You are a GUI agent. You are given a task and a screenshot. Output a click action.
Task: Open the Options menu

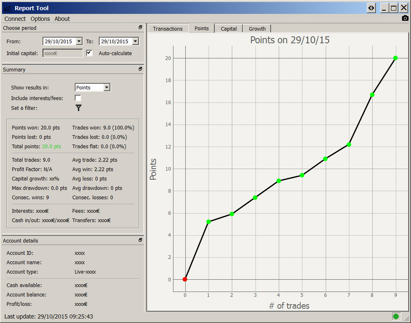click(40, 19)
